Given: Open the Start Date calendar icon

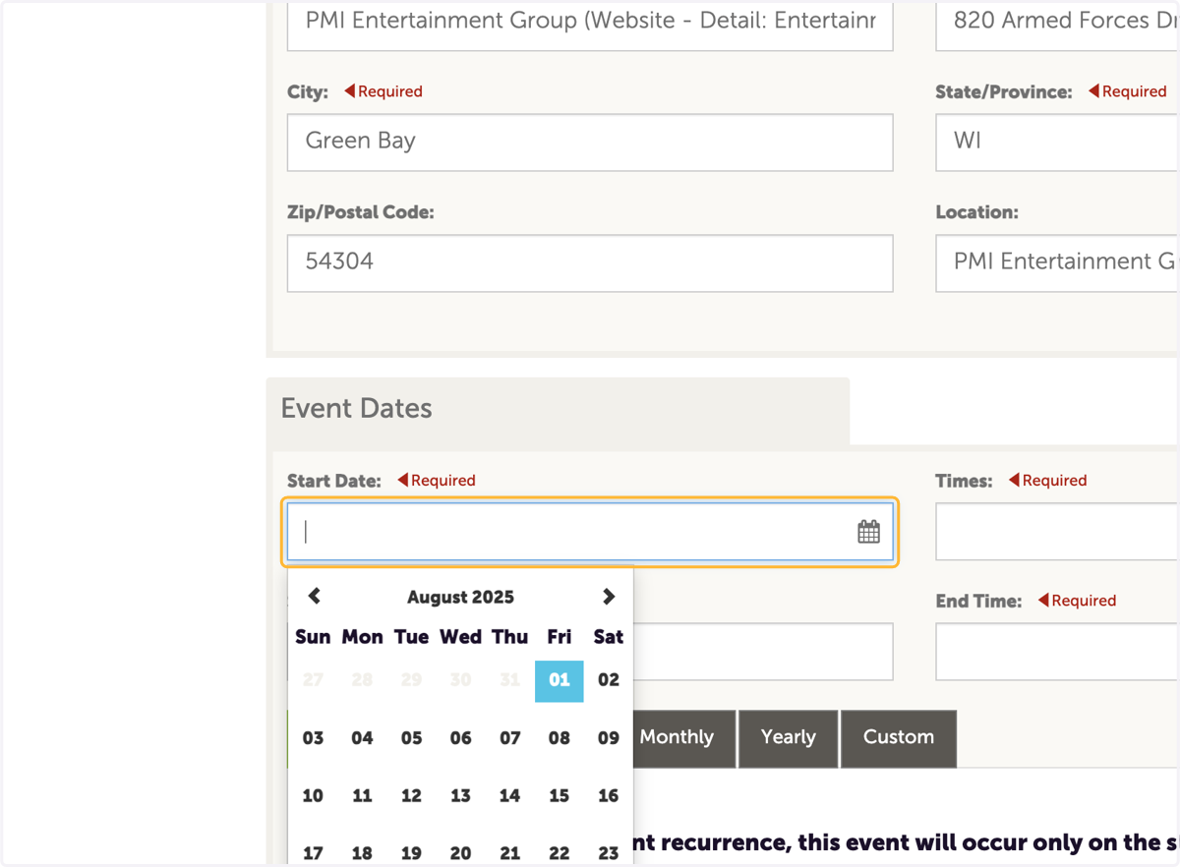Looking at the screenshot, I should (x=868, y=532).
